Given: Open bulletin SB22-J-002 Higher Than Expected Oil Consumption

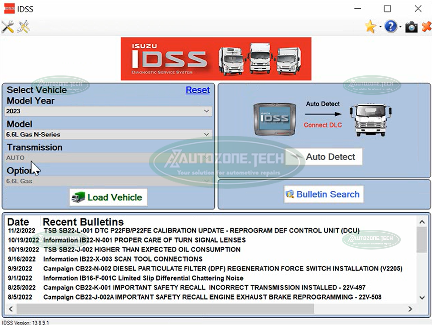Looking at the screenshot, I should click(x=142, y=250).
